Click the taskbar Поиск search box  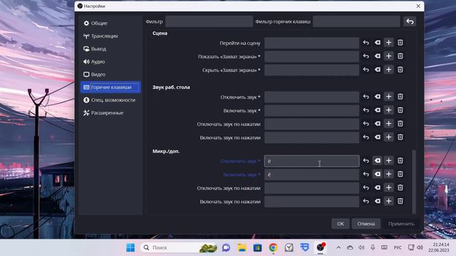179,247
